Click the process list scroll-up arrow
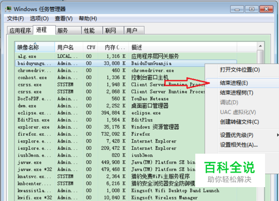The image size is (279, 201). pyautogui.click(x=260, y=46)
